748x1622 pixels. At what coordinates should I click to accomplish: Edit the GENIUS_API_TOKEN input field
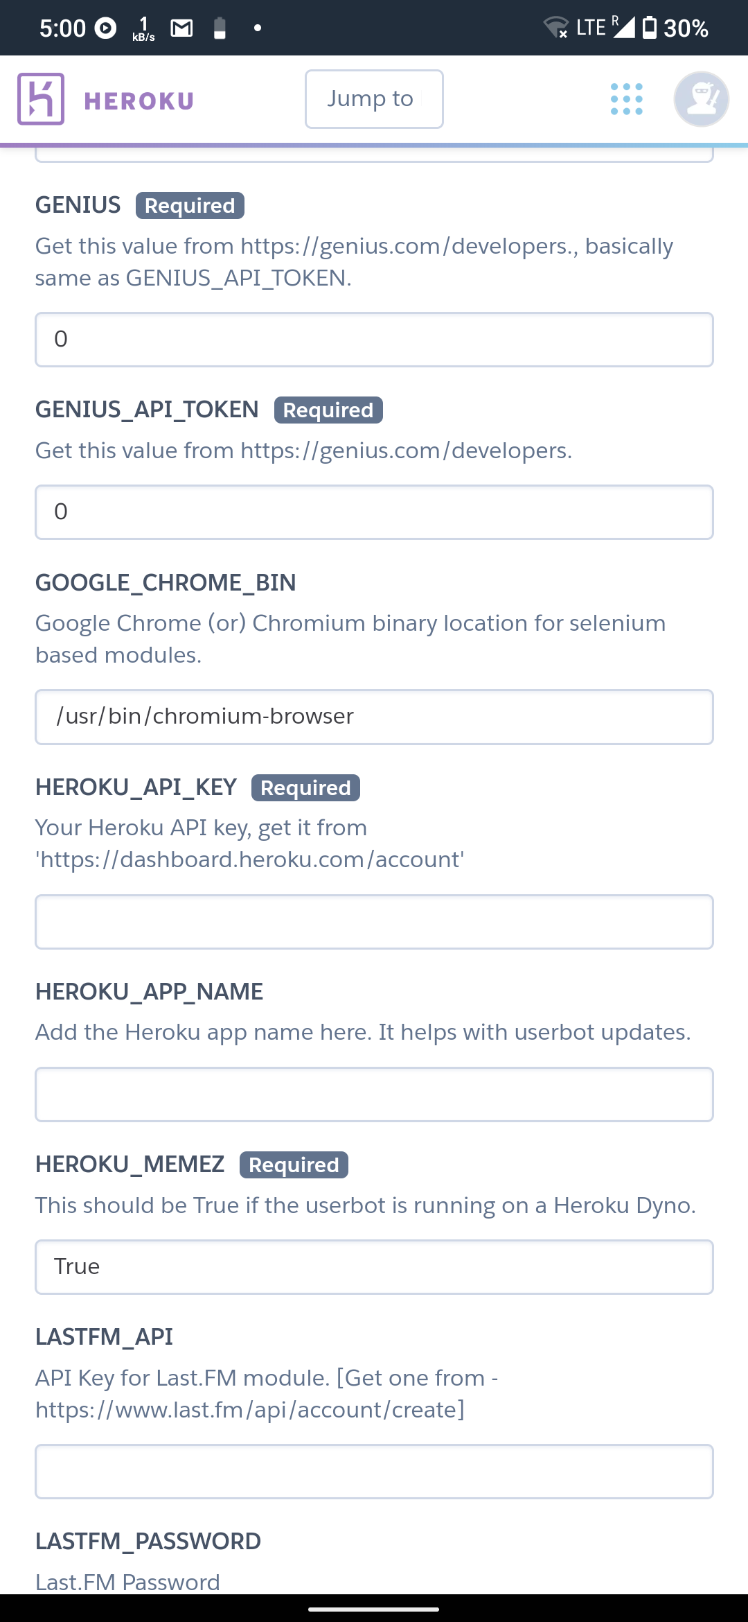374,512
